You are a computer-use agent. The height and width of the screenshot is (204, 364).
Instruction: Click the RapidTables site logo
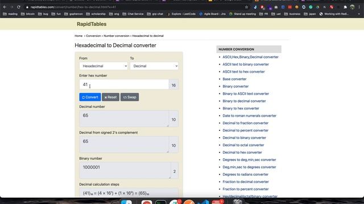click(92, 24)
